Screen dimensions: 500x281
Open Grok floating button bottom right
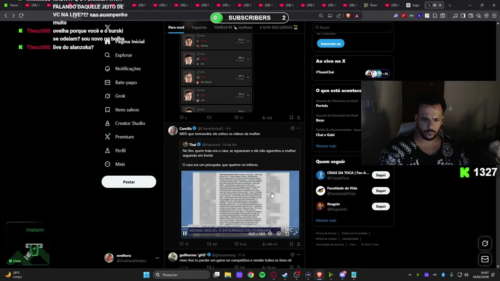pos(485,244)
